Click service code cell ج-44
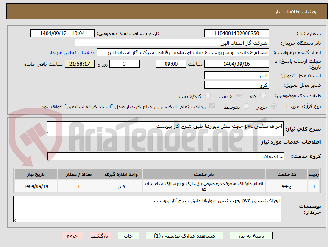Viewport: 328px width, 247px height. [287, 186]
